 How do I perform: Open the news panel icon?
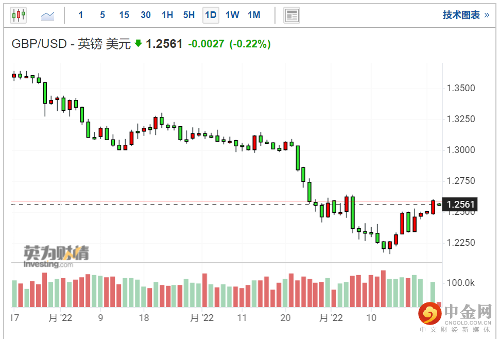pos(292,15)
